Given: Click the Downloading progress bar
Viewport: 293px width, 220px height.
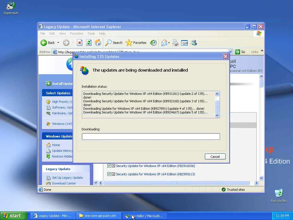Looking at the screenshot, I should tap(151, 137).
